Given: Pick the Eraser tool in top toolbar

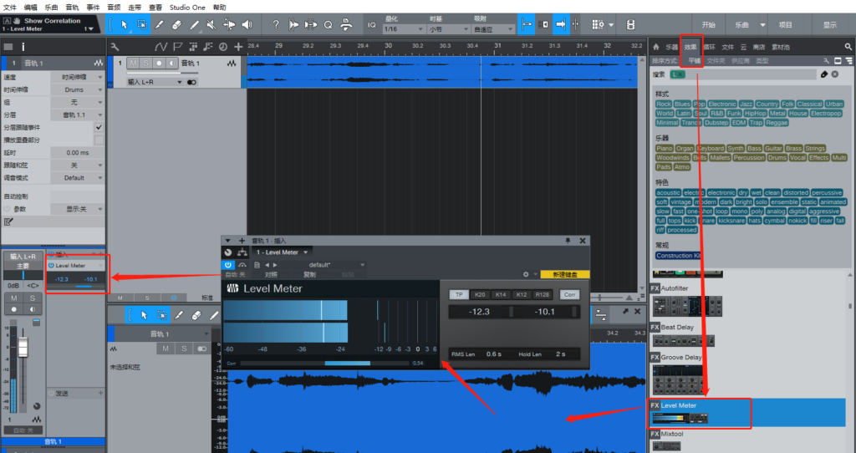Looking at the screenshot, I should pos(176,24).
